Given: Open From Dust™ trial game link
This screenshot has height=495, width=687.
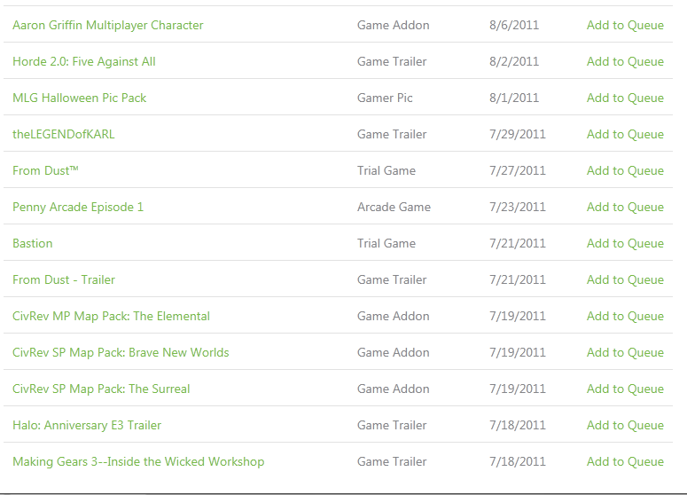Looking at the screenshot, I should click(x=45, y=171).
